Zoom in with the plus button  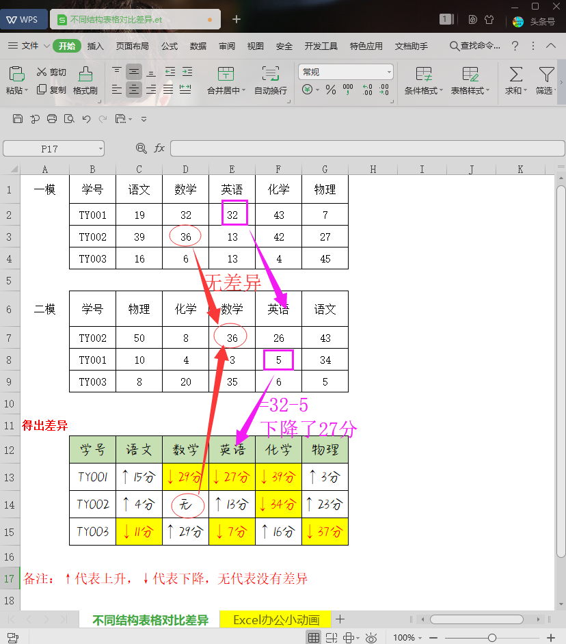point(550,638)
